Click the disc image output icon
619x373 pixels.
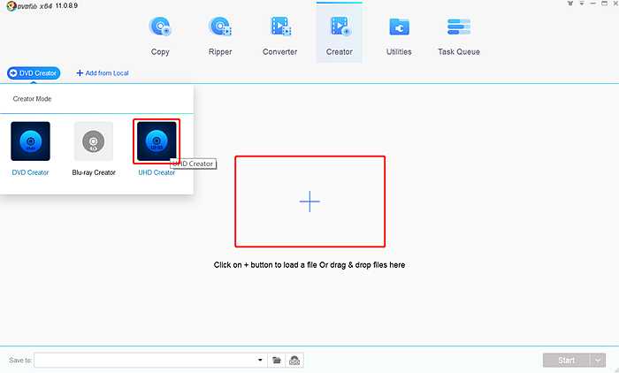pos(294,360)
